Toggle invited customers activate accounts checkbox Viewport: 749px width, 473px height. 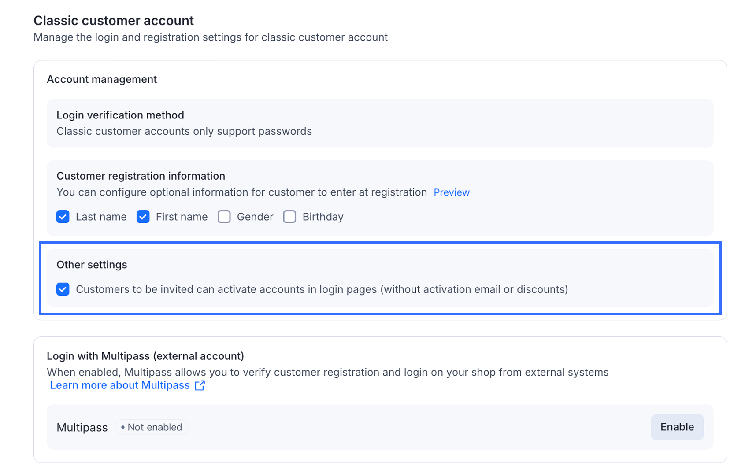pyautogui.click(x=63, y=289)
